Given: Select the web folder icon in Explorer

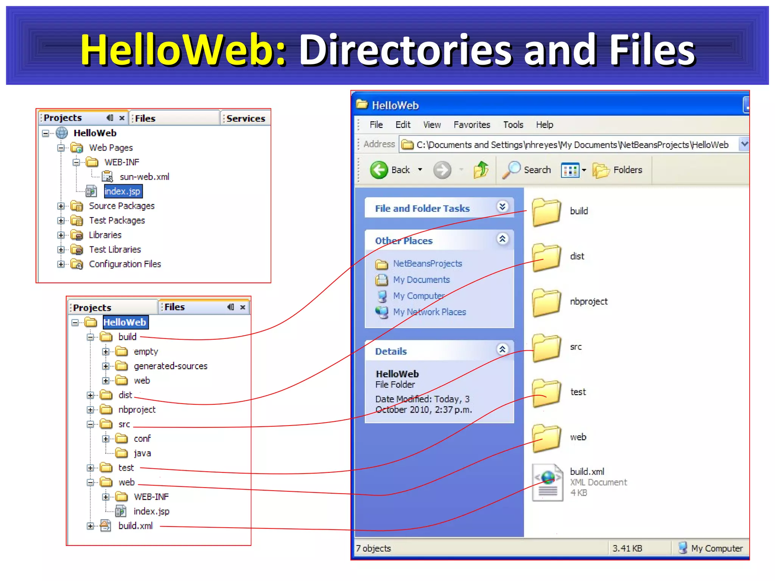Looking at the screenshot, I should click(546, 438).
